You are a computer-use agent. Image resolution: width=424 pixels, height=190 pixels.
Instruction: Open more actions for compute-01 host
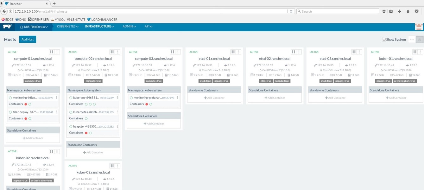coord(57,52)
